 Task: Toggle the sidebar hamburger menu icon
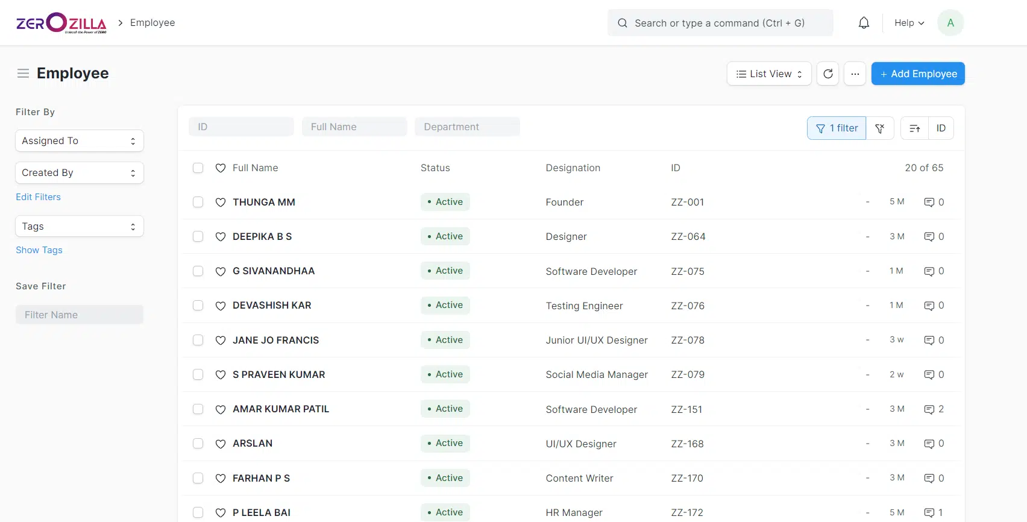coord(23,74)
